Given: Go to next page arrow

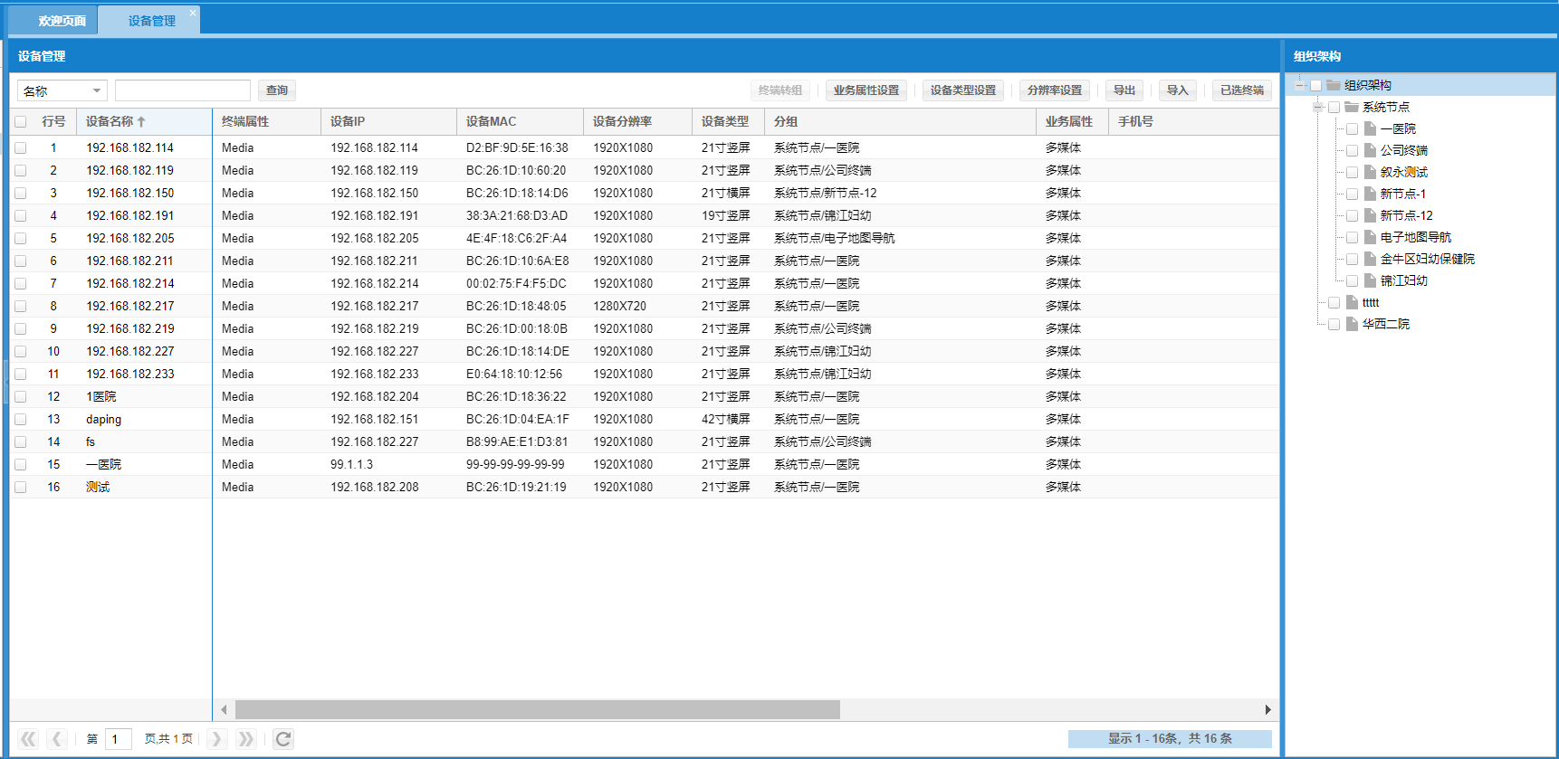Looking at the screenshot, I should [x=216, y=739].
